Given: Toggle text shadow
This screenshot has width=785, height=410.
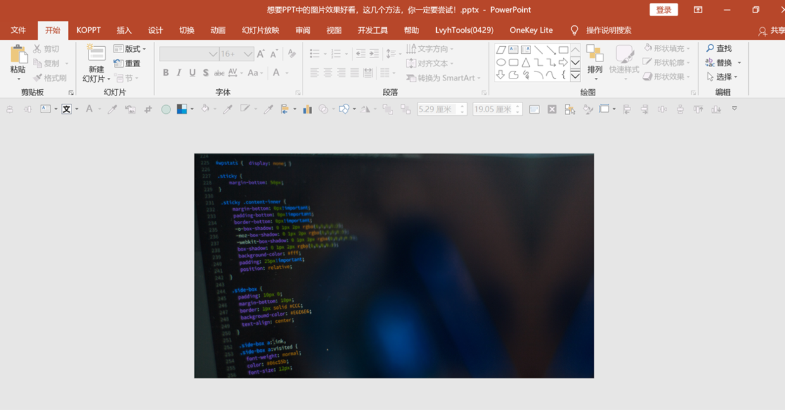Looking at the screenshot, I should tap(206, 73).
